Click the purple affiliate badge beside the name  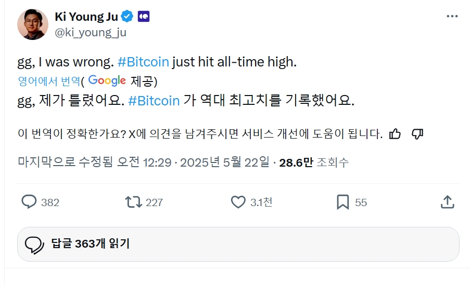point(144,17)
